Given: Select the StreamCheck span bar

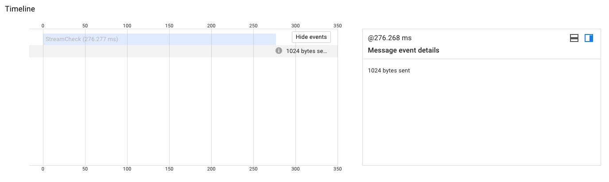Looking at the screenshot, I should point(159,39).
